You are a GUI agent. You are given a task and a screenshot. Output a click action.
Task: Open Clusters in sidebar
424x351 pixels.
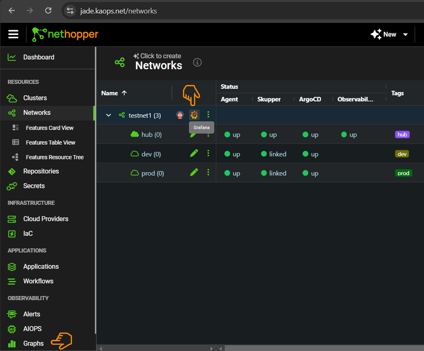pyautogui.click(x=48, y=98)
